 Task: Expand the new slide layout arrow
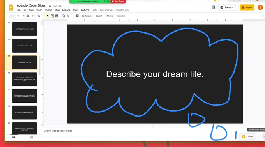(15, 16)
